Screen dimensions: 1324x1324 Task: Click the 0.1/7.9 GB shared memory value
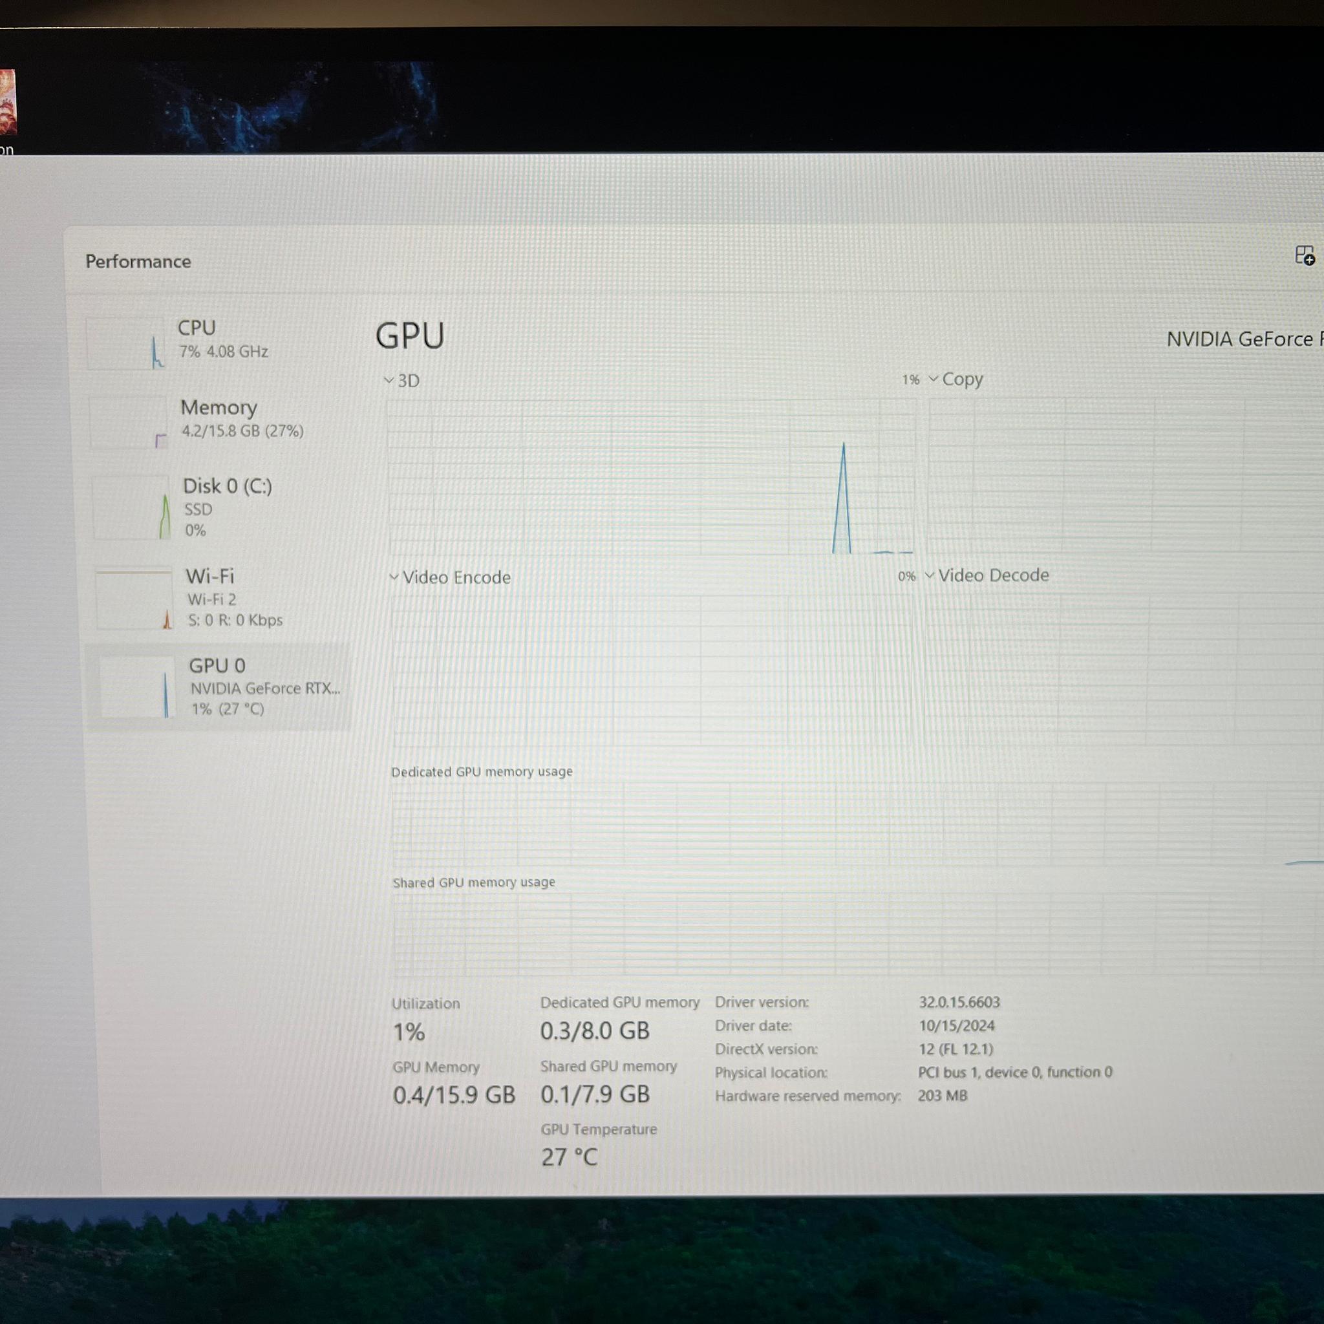[595, 1094]
